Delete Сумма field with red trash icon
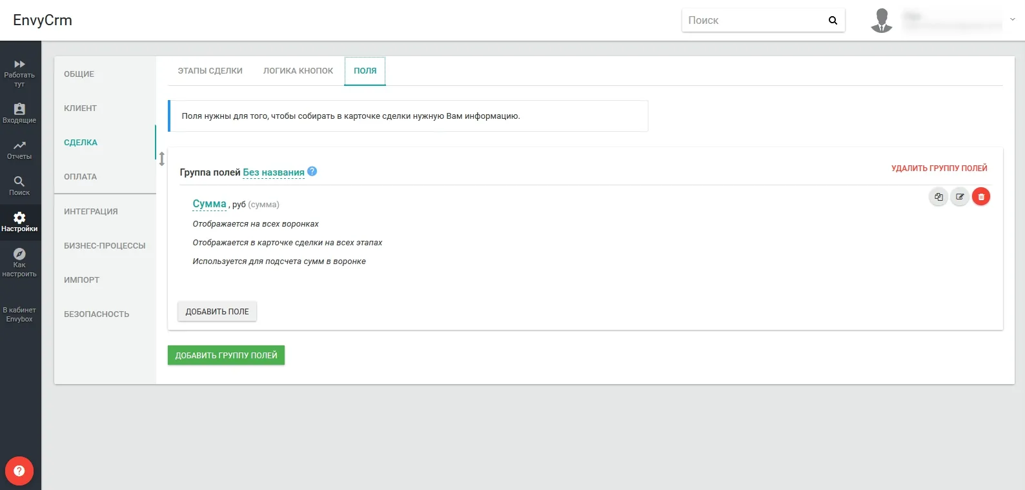This screenshot has width=1025, height=490. (x=981, y=197)
